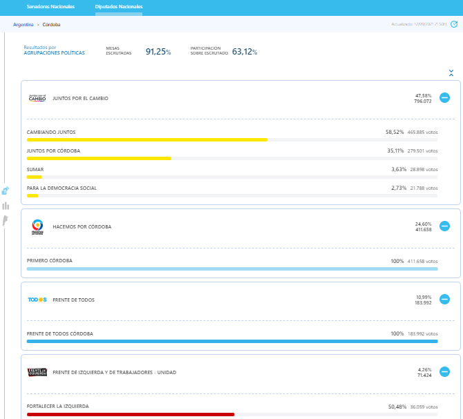The width and height of the screenshot is (463, 419).
Task: Click the Córdoba breadcrumb item
Action: click(x=51, y=24)
